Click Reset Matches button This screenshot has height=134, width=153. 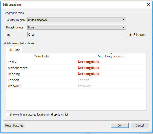14,126
